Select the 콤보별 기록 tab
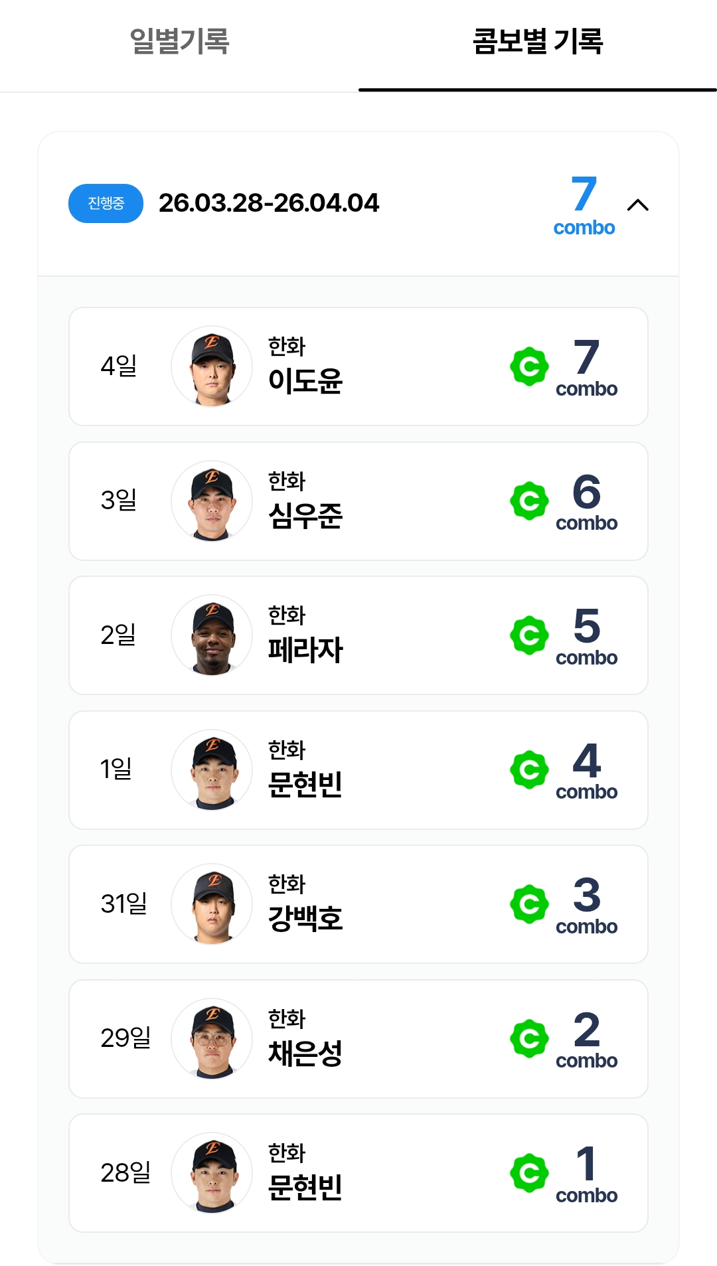 click(537, 42)
